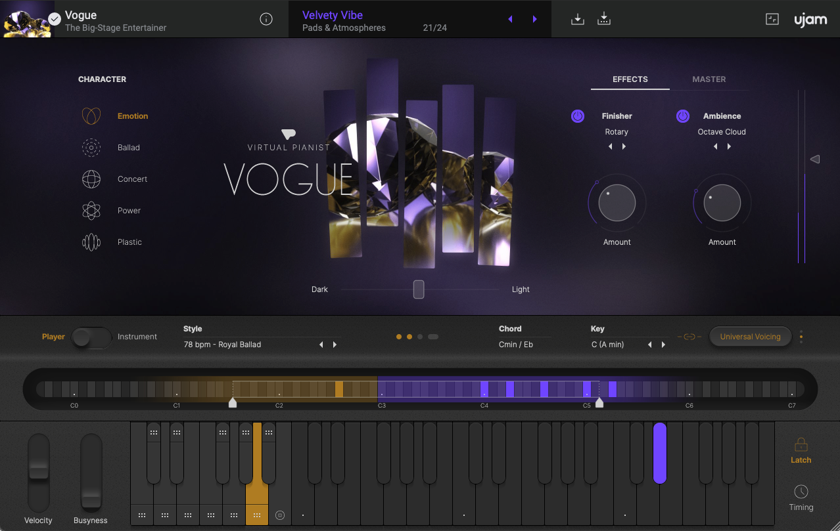Open the Velvety Vibe preset browser
Image resolution: width=840 pixels, height=531 pixels.
[333, 15]
